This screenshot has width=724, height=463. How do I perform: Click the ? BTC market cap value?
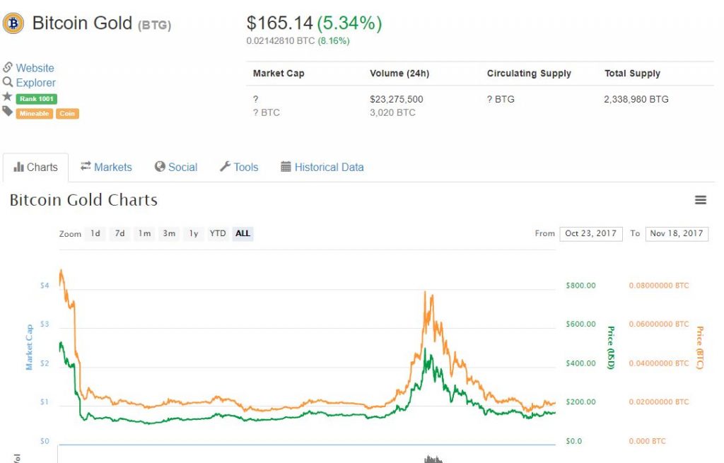click(267, 112)
